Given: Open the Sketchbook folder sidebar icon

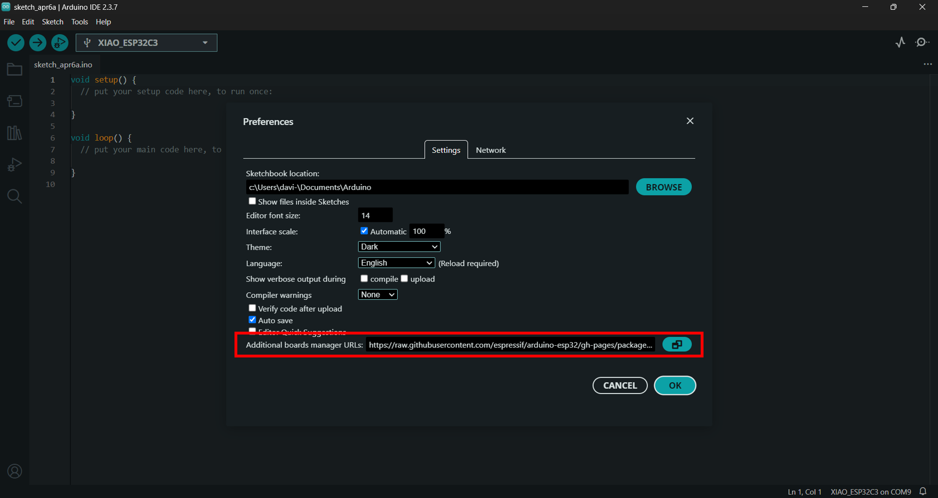Looking at the screenshot, I should (x=15, y=69).
